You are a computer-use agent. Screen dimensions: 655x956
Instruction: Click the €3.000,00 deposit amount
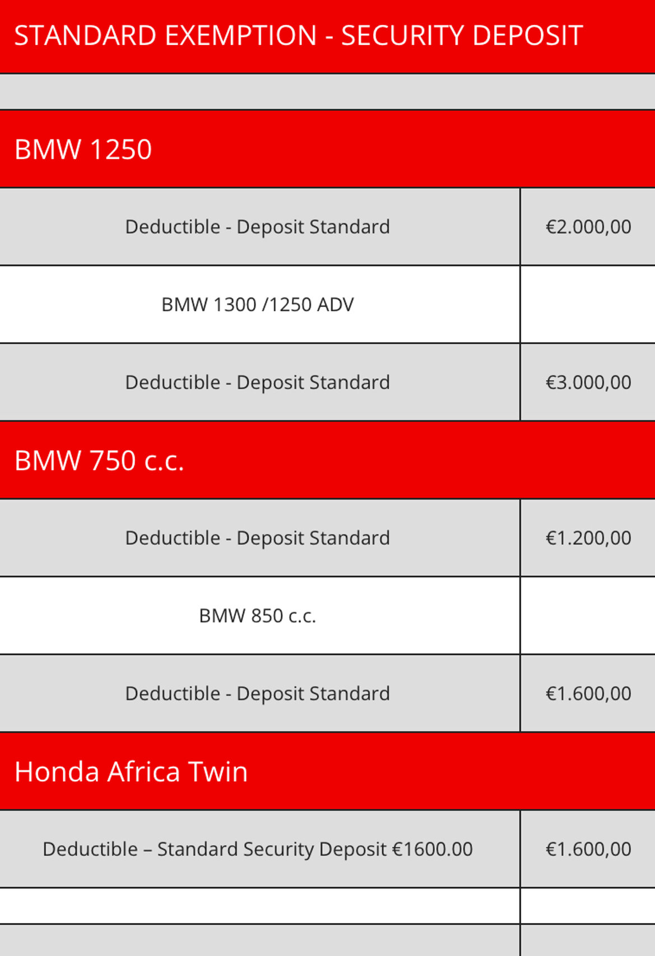pyautogui.click(x=588, y=383)
